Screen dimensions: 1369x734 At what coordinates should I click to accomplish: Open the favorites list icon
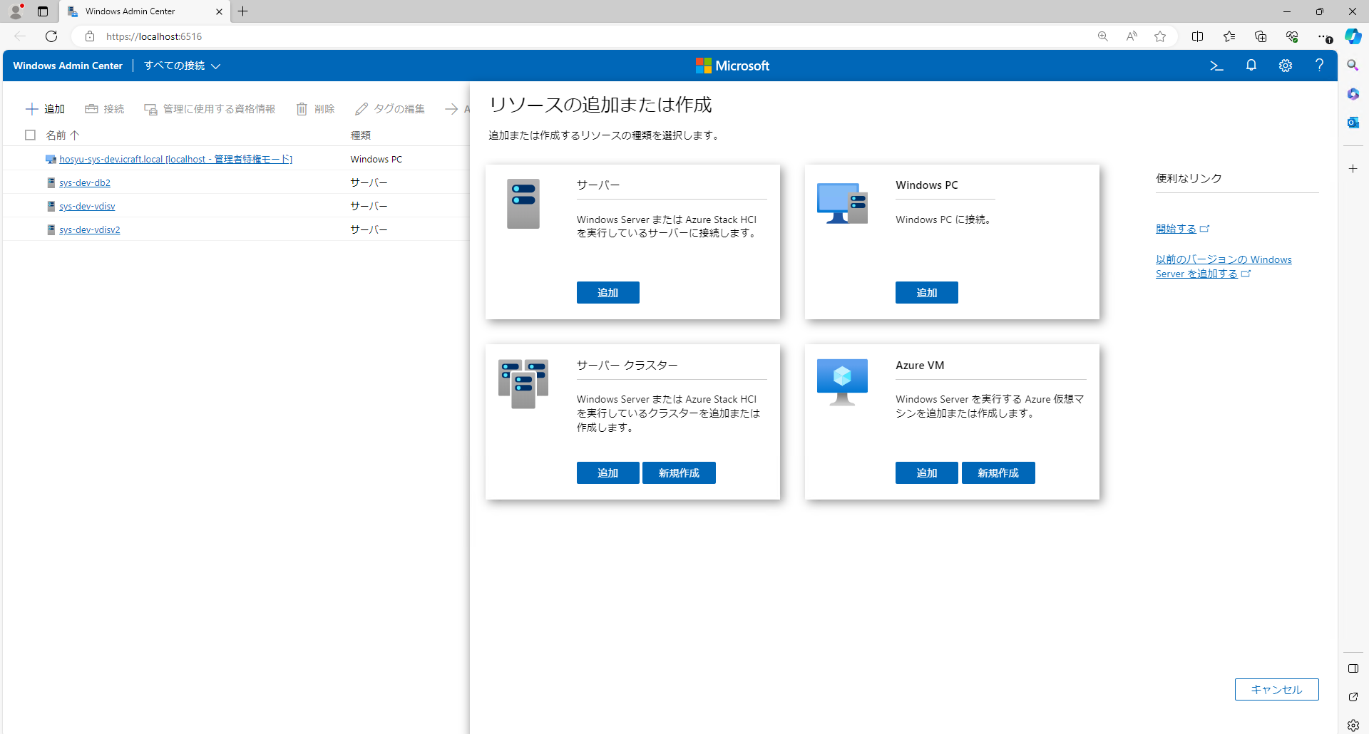pyautogui.click(x=1229, y=36)
